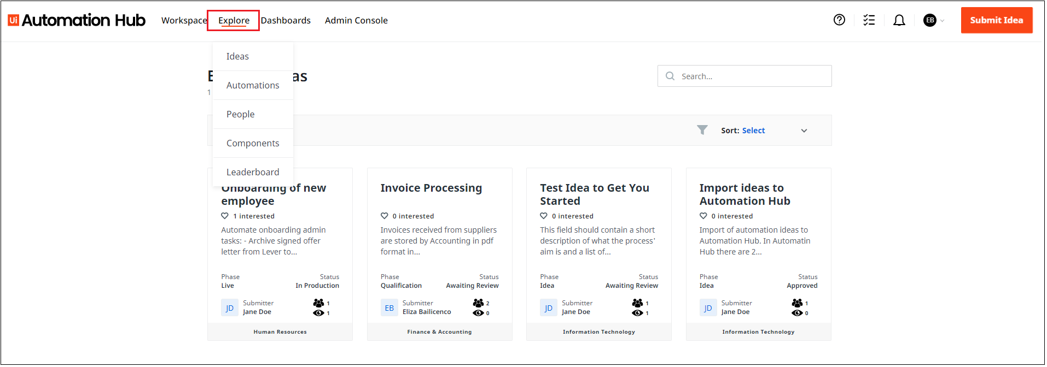This screenshot has width=1047, height=367.
Task: Click JD avatar on Test Idea card
Action: point(549,307)
